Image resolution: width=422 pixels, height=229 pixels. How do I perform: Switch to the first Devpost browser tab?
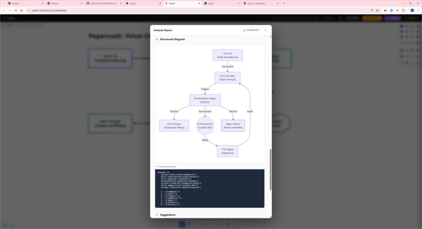coord(26,4)
